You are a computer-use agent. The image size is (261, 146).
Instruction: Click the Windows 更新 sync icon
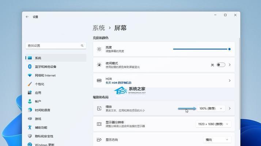pos(30,145)
